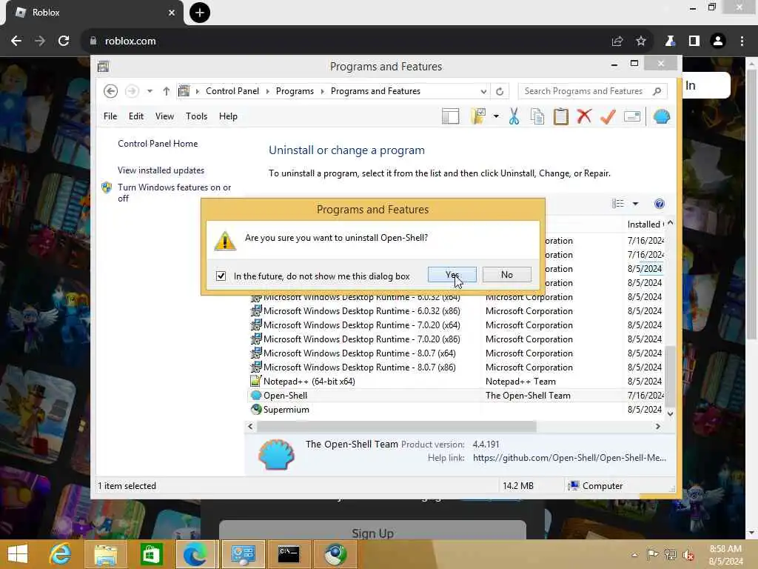Expand the address bar history dropdown
The width and height of the screenshot is (758, 569).
tap(483, 91)
